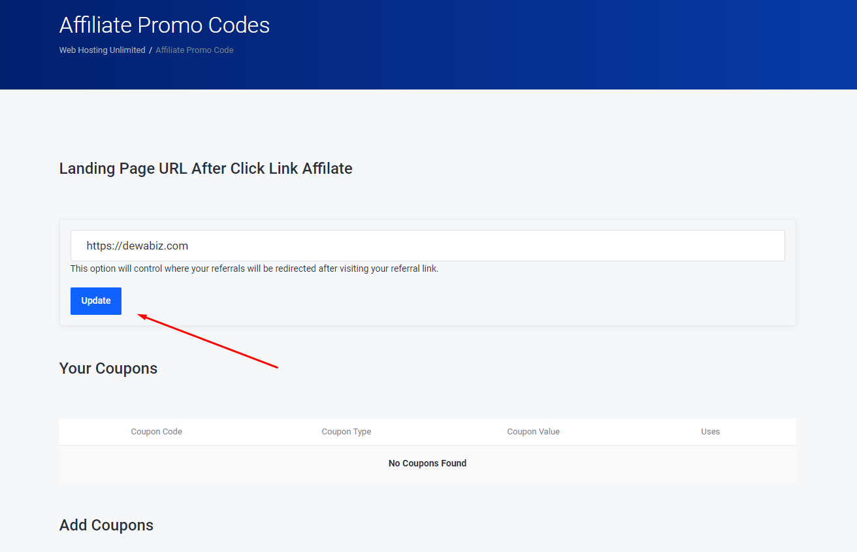Click the Uses column header

pos(710,432)
